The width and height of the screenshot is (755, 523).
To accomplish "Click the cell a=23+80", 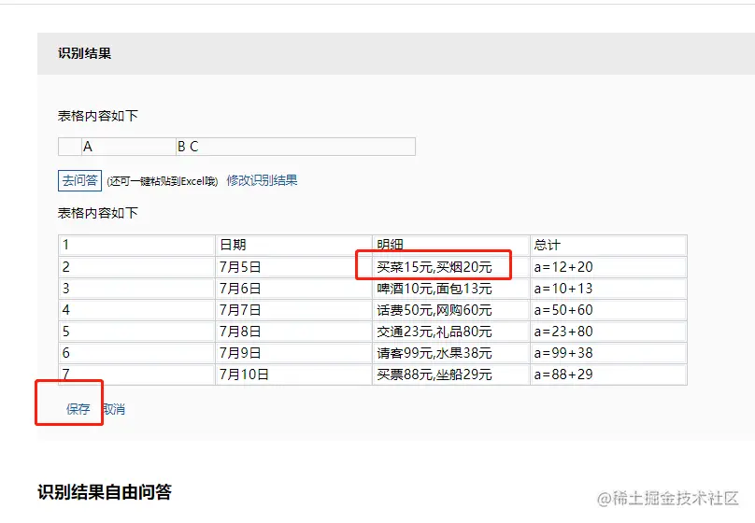I will point(608,332).
